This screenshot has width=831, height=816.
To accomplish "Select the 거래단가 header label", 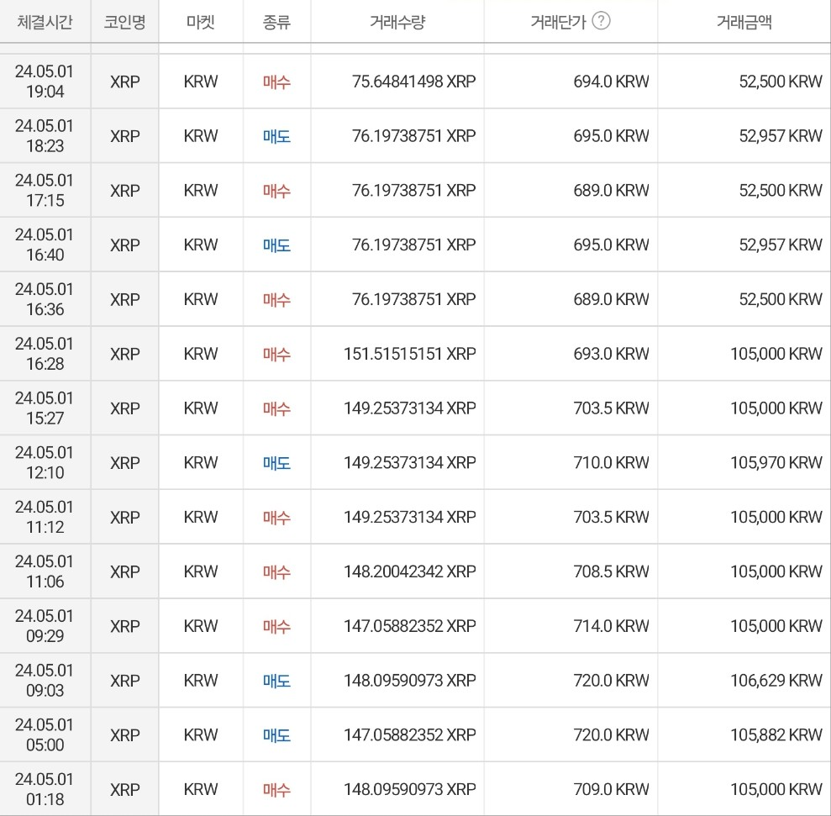I will click(x=559, y=22).
